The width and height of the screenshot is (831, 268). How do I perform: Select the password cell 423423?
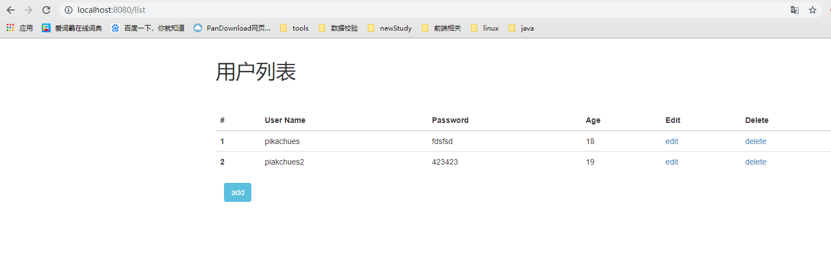click(445, 162)
